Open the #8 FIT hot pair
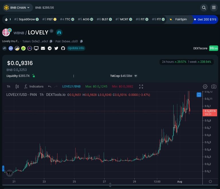The image size is (220, 189). point(142,19)
